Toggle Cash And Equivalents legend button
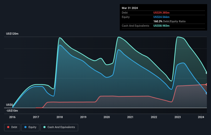The width and height of the screenshot is (211, 135). (x=59, y=127)
